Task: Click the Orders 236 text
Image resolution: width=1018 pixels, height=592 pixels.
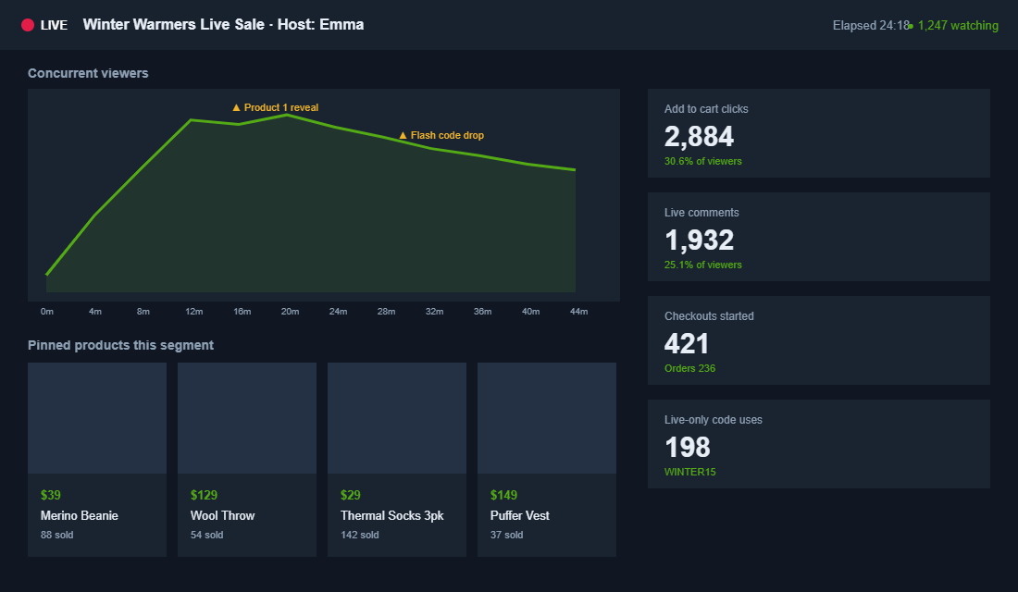Action: click(690, 368)
